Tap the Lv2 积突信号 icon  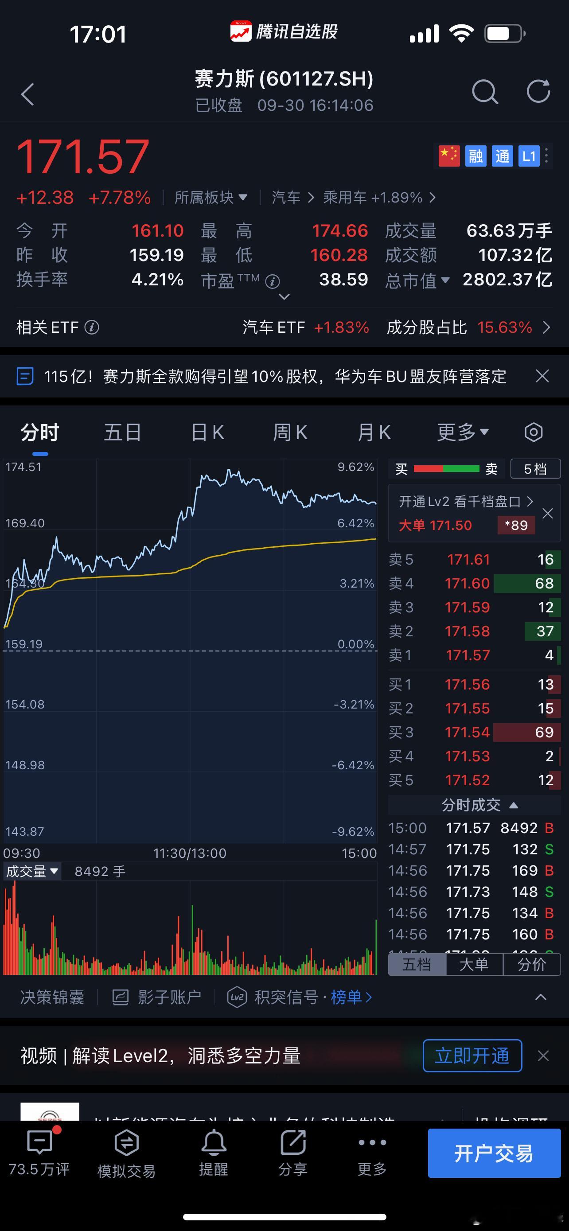point(237,997)
